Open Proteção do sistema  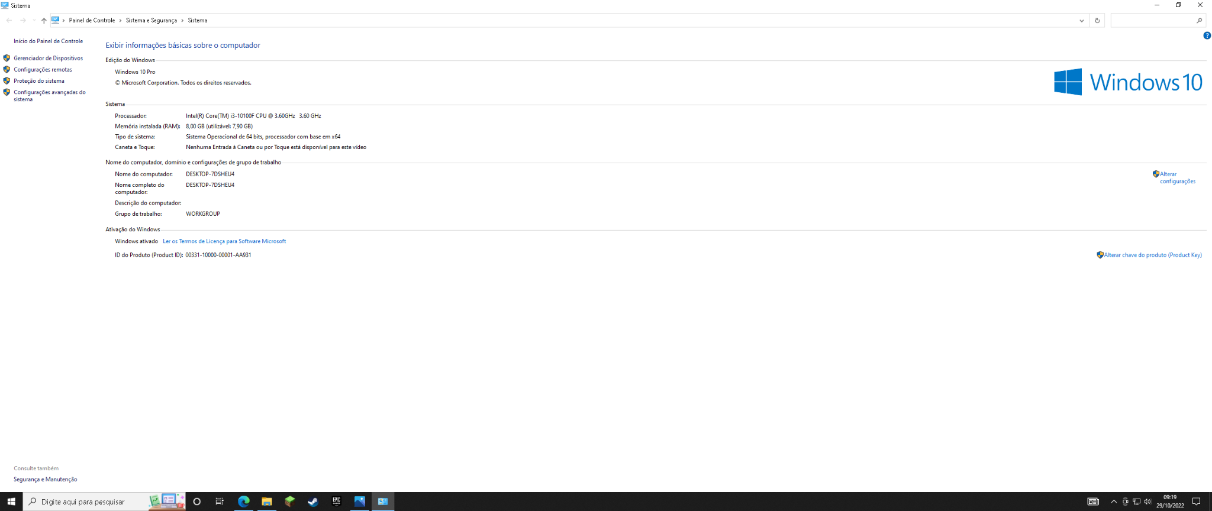tap(39, 80)
